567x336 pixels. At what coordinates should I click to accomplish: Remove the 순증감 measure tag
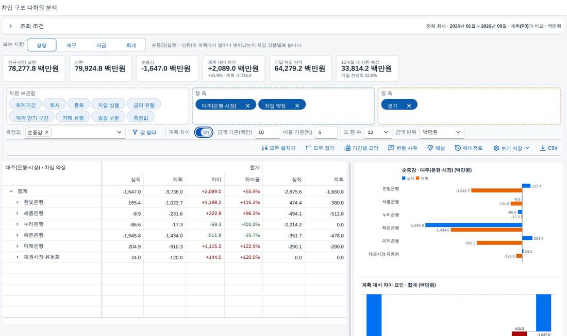pyautogui.click(x=46, y=132)
